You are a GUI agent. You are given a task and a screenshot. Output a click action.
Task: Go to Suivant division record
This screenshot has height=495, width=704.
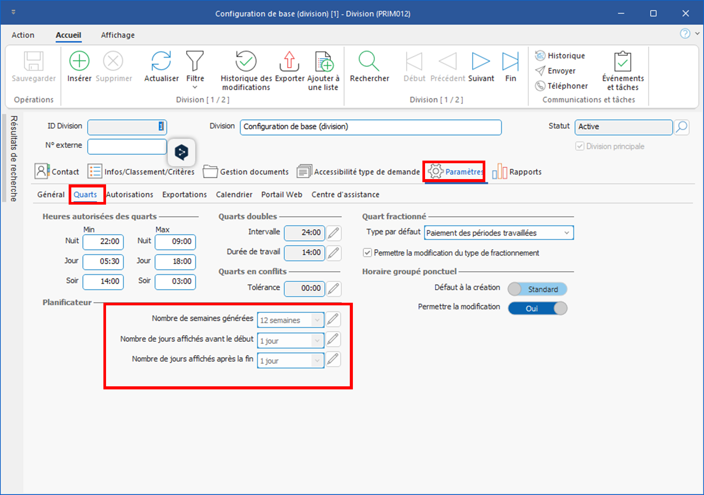480,61
